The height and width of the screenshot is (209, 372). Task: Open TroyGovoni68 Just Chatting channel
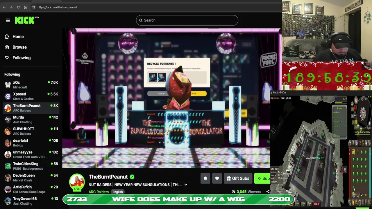pos(31,201)
